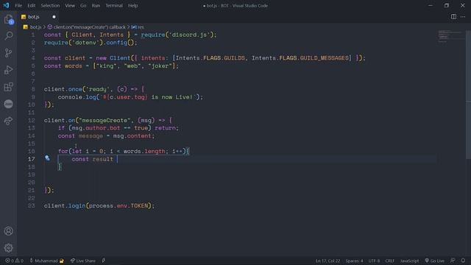
Task: Open the notifications bell in status bar
Action: (463, 261)
